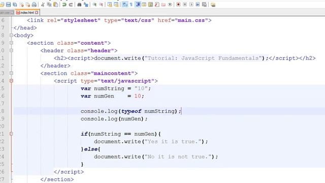Click the Zoom Out magnifier icon
The image size is (325, 183).
pos(101,5)
